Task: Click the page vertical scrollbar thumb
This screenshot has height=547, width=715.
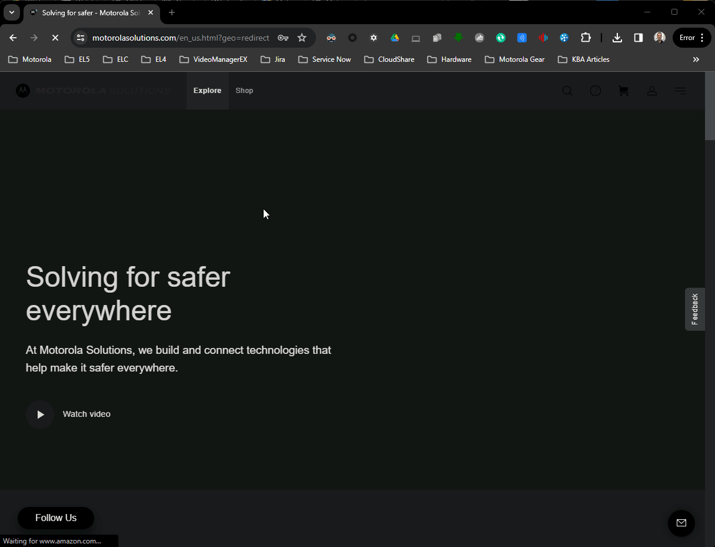Action: [710, 107]
